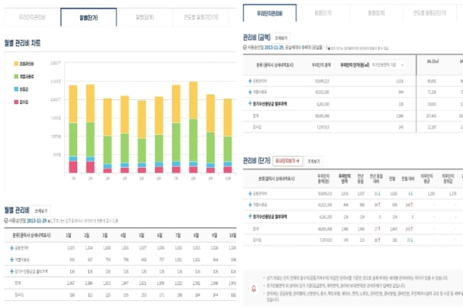This screenshot has height=308, width=463.
Task: Click pink 잡수입 legend swatch
Action: pyautogui.click(x=16, y=102)
